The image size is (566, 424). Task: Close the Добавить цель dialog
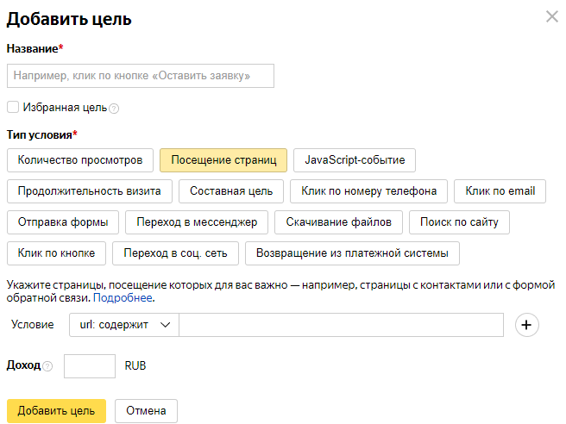(x=552, y=16)
